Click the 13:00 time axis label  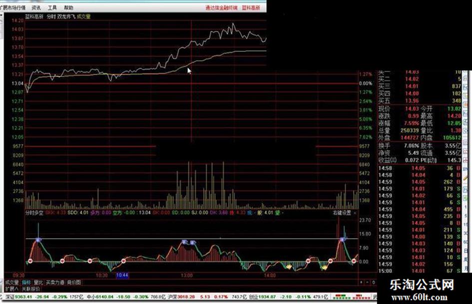[187, 276]
